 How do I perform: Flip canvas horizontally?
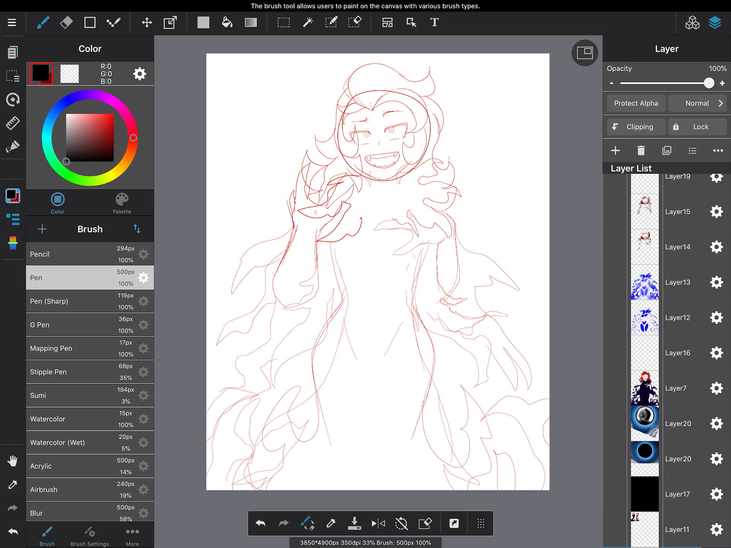[x=378, y=524]
